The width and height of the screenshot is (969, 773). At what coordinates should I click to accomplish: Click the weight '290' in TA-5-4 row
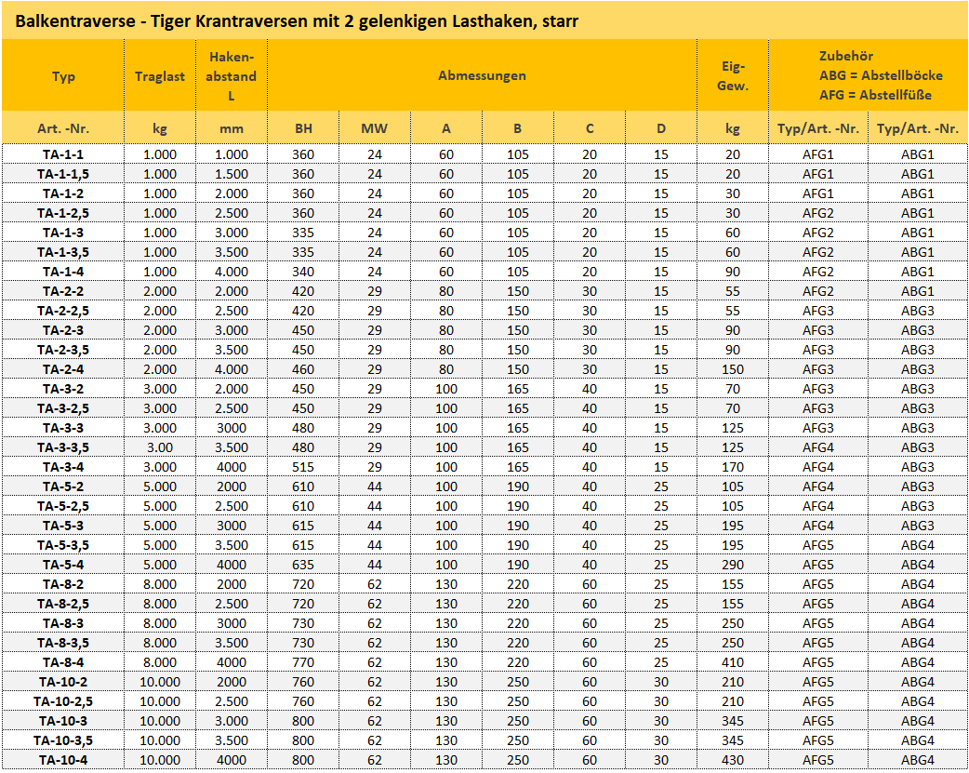pyautogui.click(x=733, y=565)
